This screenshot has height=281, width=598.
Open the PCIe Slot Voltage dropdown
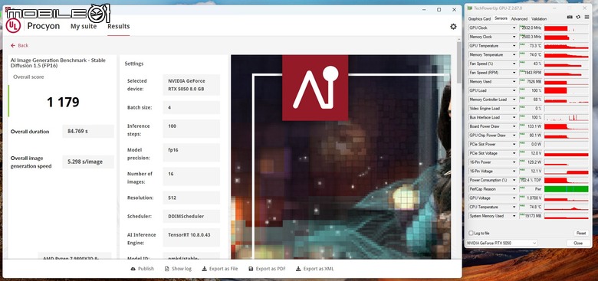click(514, 153)
